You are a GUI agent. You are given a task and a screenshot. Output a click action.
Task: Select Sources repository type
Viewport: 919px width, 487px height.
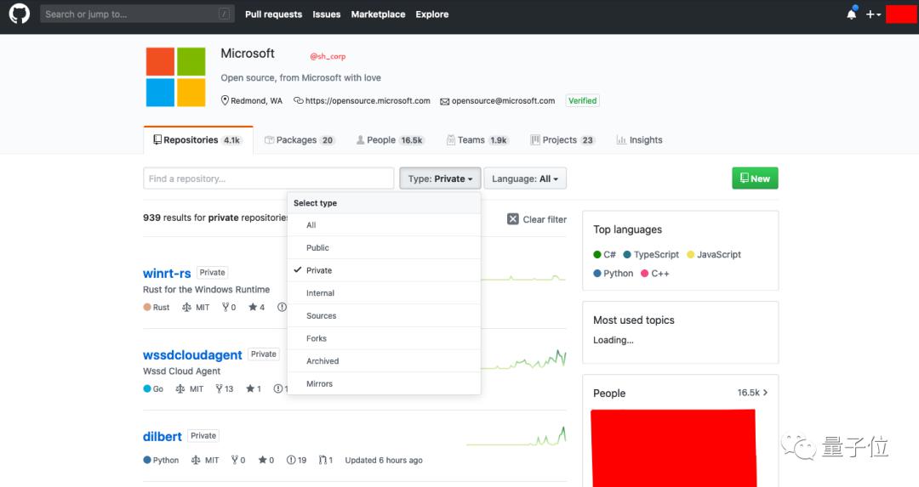384,315
